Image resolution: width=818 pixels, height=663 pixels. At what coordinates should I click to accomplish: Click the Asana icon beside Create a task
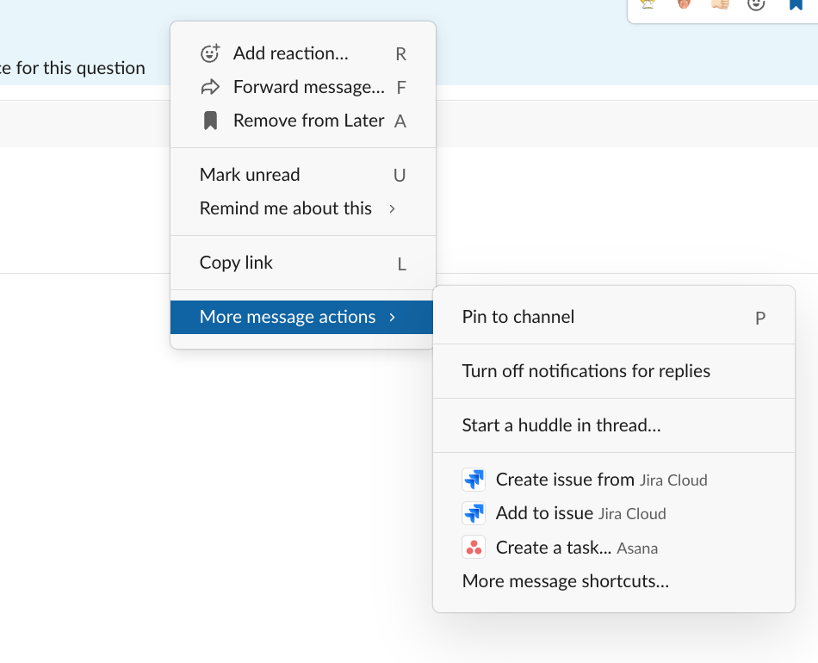474,548
